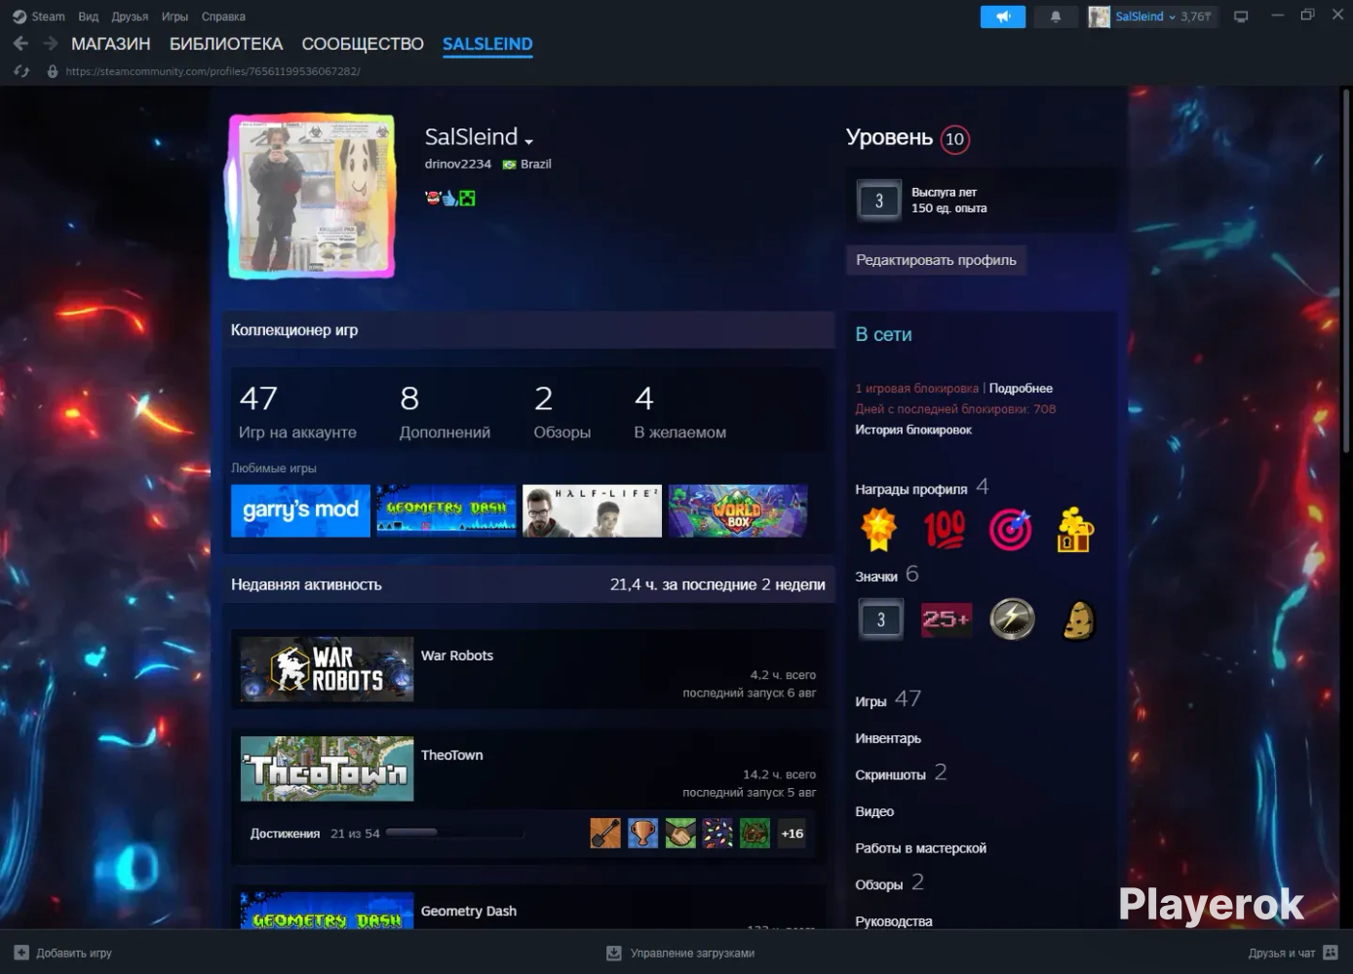Click the megaphone announcements button
1353x974 pixels.
(1003, 17)
